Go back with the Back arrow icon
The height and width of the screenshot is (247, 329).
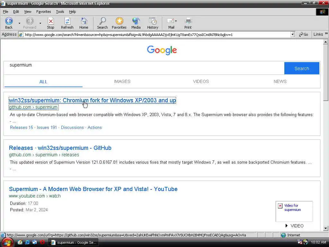pos(9,21)
